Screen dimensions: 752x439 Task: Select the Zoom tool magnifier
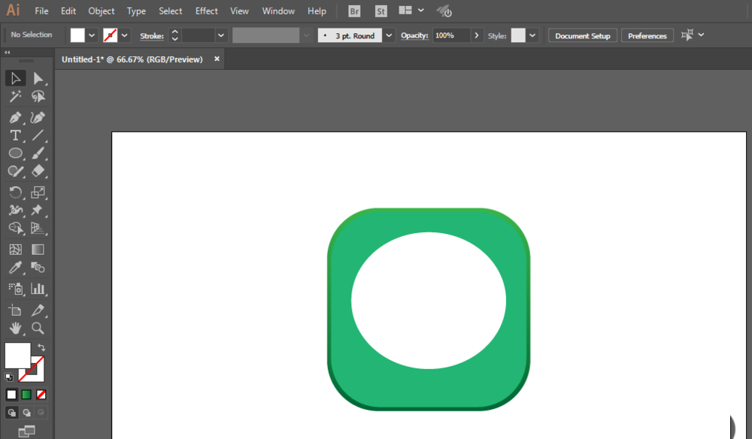point(38,328)
